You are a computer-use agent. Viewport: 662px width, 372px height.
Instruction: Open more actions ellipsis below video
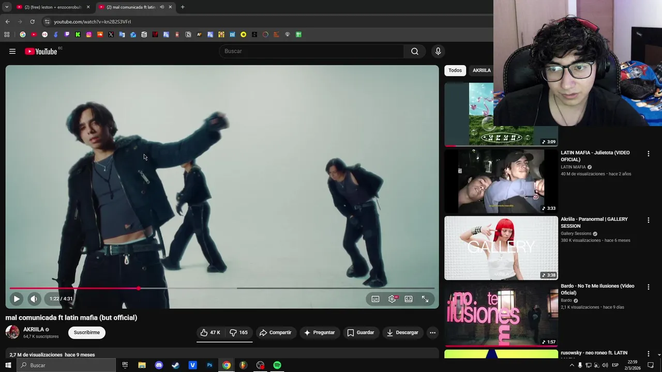tap(432, 332)
